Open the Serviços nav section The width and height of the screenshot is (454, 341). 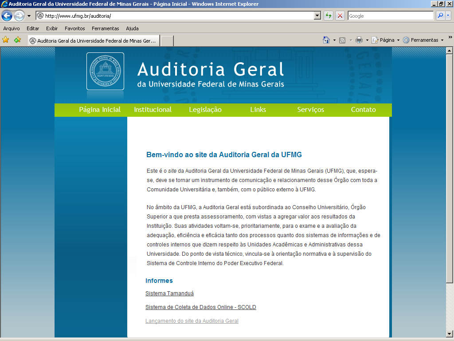click(x=311, y=110)
